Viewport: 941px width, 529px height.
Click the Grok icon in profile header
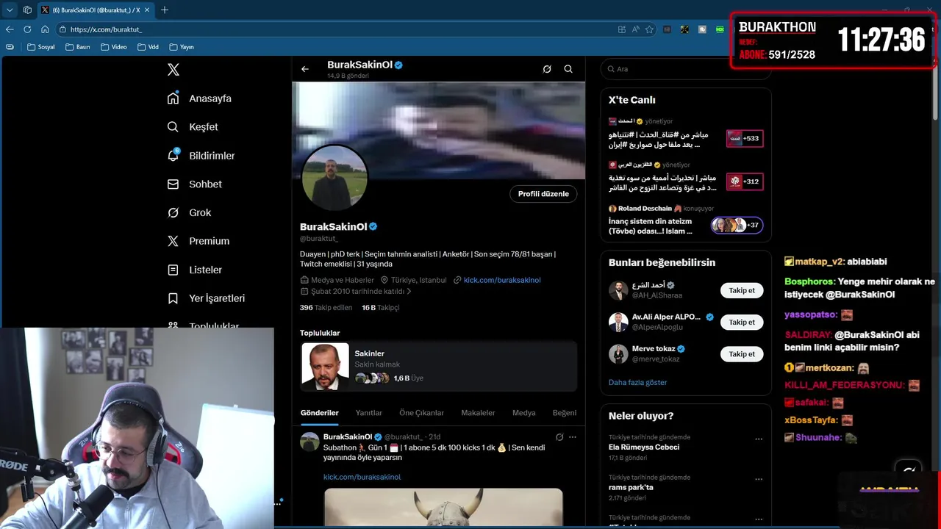(x=547, y=69)
